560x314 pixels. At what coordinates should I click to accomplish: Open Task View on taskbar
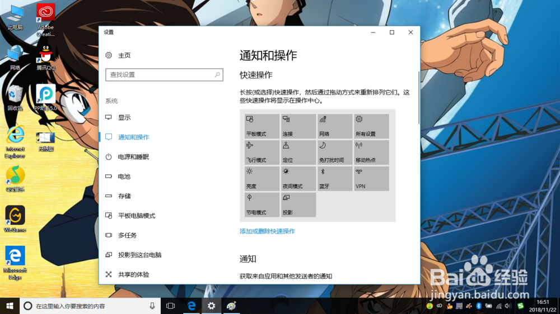pos(171,306)
